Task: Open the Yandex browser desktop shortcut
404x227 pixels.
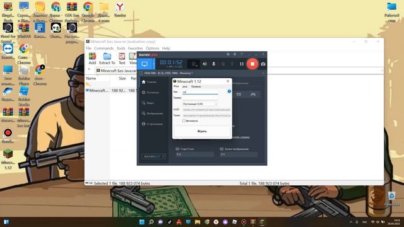Action: 120,10
